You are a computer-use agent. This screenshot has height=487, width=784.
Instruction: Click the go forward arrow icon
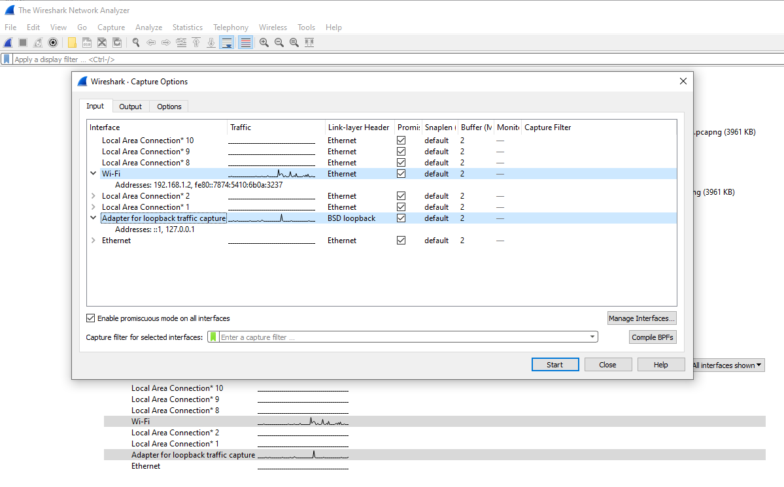pos(166,42)
